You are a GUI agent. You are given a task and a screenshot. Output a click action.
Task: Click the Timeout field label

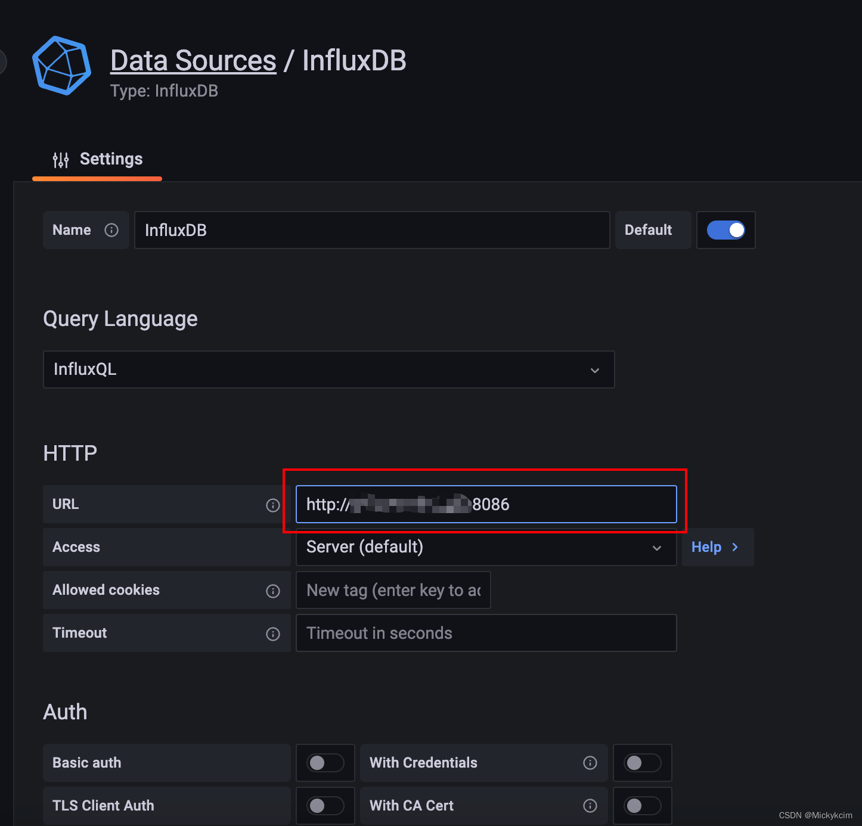[80, 633]
